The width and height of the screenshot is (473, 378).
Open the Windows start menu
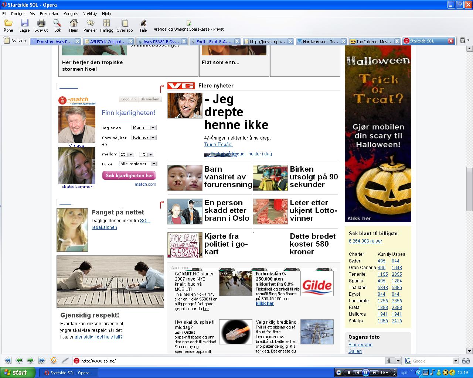pyautogui.click(x=18, y=372)
